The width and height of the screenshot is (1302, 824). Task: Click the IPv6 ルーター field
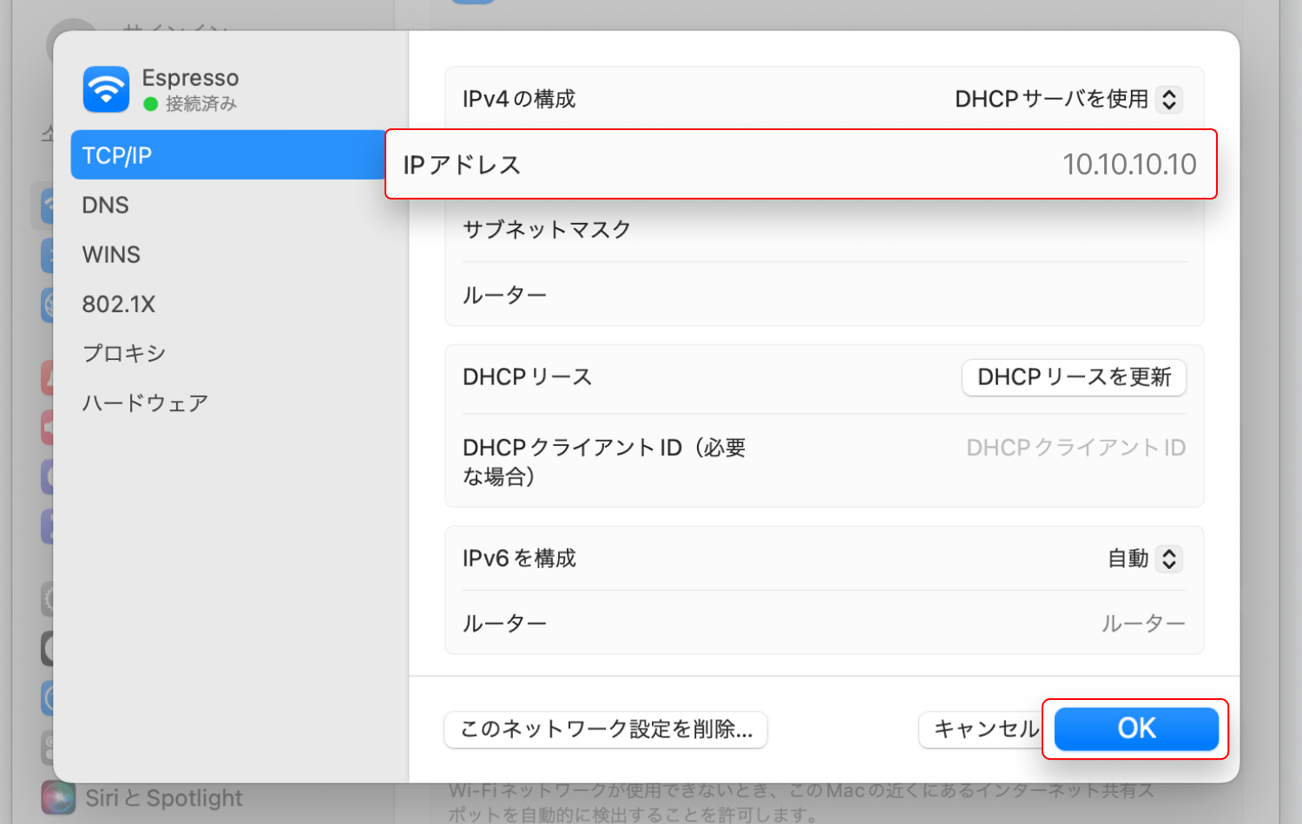[x=1144, y=622]
